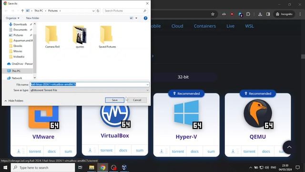This screenshot has width=305, height=172.
Task: Open the Chrome three-dot menu
Action: click(x=300, y=14)
